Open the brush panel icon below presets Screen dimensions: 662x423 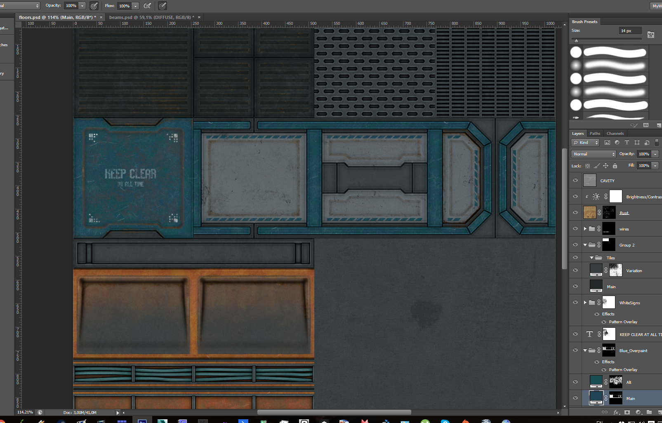(x=646, y=125)
